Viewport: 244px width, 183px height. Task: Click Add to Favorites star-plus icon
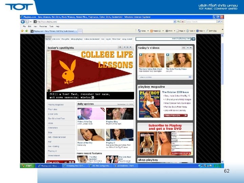27,31
